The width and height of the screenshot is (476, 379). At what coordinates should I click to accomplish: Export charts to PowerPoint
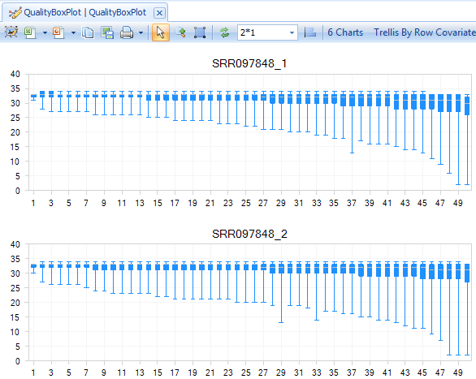point(58,32)
